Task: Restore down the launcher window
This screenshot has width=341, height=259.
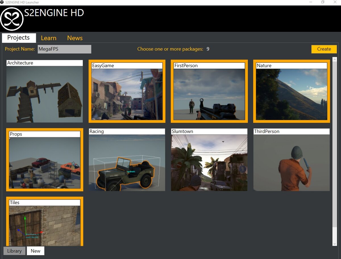Action: click(323, 2)
